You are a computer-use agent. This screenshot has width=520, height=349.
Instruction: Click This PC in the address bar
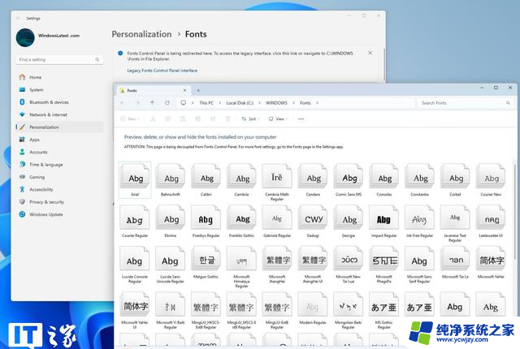pyautogui.click(x=206, y=103)
